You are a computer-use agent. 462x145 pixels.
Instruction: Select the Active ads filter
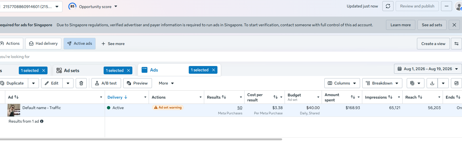pos(80,44)
